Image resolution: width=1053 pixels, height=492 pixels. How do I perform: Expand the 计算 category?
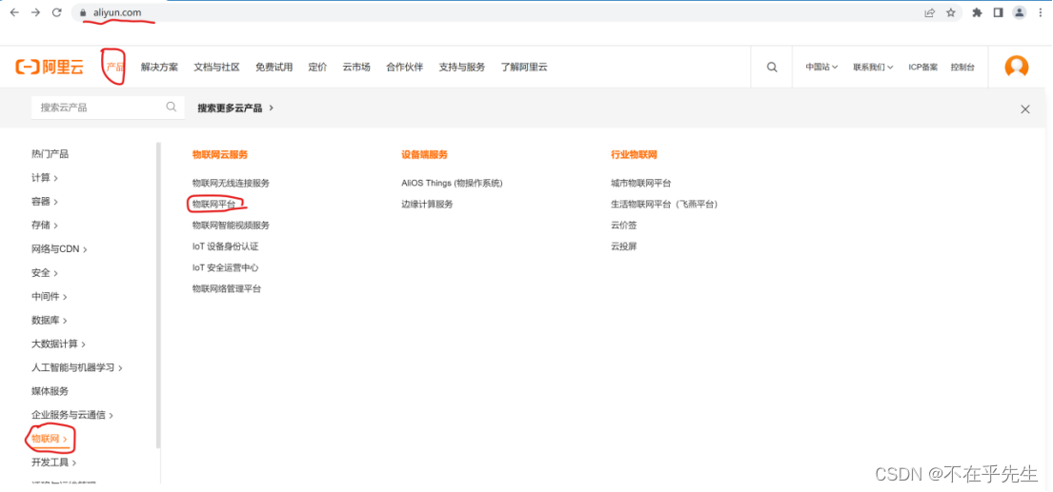(x=45, y=178)
